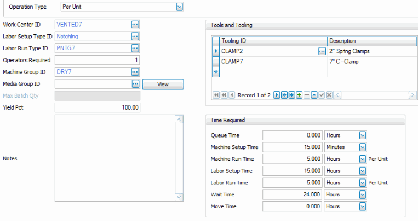Open Labor Setup Type ID lookup button
This screenshot has width=418, height=221.
(135, 37)
